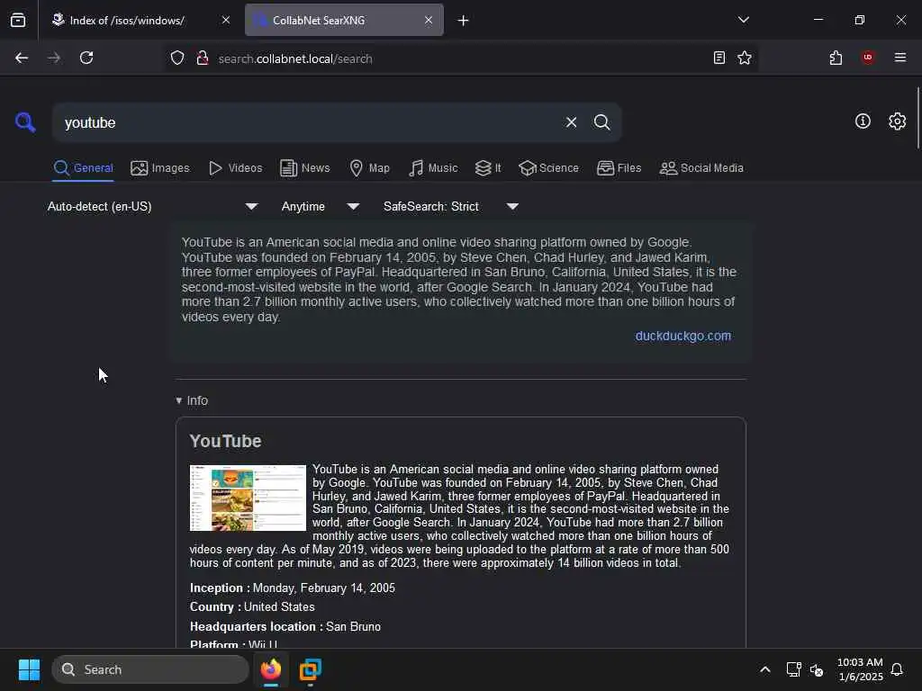Click muted volume tray icon
This screenshot has width=922, height=691.
(x=816, y=669)
